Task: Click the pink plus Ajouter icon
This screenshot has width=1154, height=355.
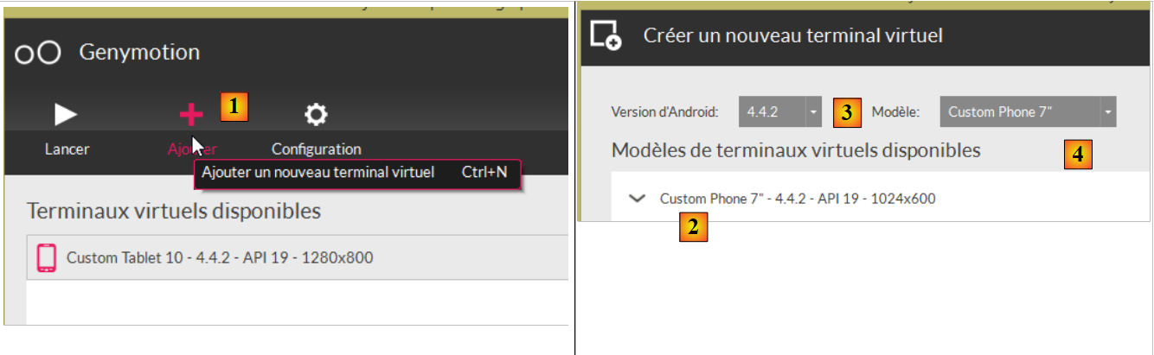Action: (190, 114)
